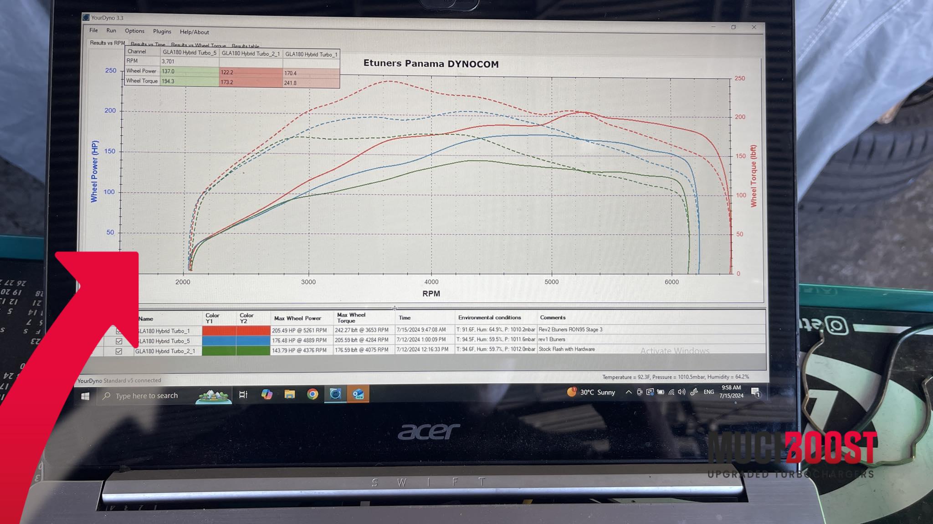933x524 pixels.
Task: Click the Comments column header
Action: (651, 317)
